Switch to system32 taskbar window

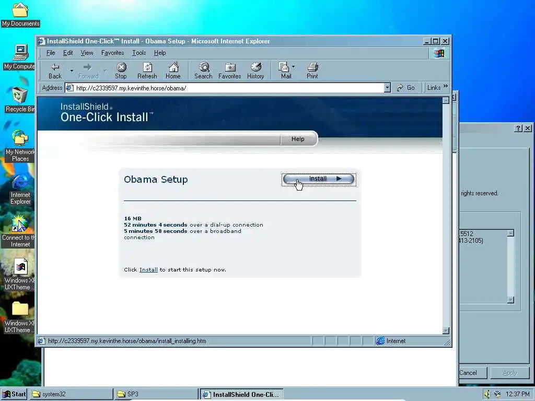(x=71, y=394)
